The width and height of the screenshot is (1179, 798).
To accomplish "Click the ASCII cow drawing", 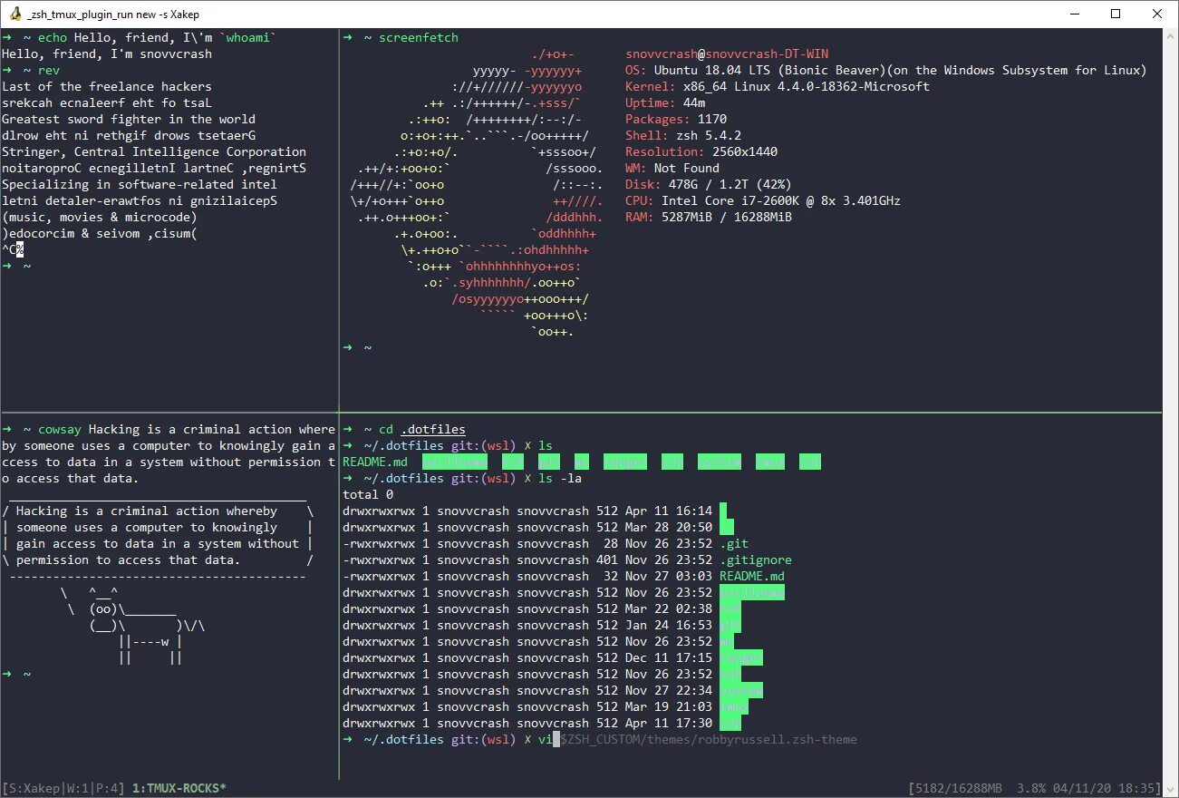I will 132,625.
